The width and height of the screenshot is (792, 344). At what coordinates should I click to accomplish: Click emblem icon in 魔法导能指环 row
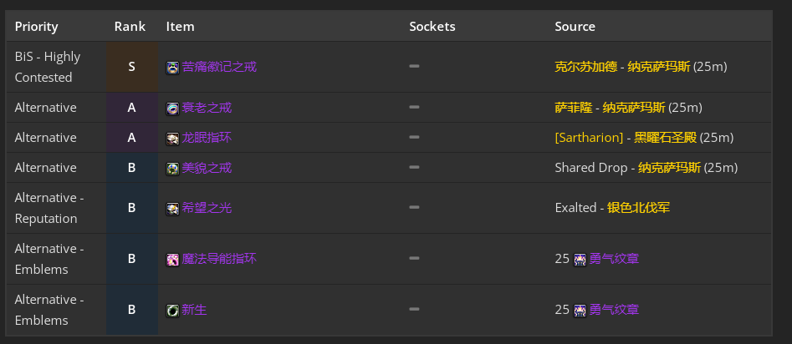580,260
